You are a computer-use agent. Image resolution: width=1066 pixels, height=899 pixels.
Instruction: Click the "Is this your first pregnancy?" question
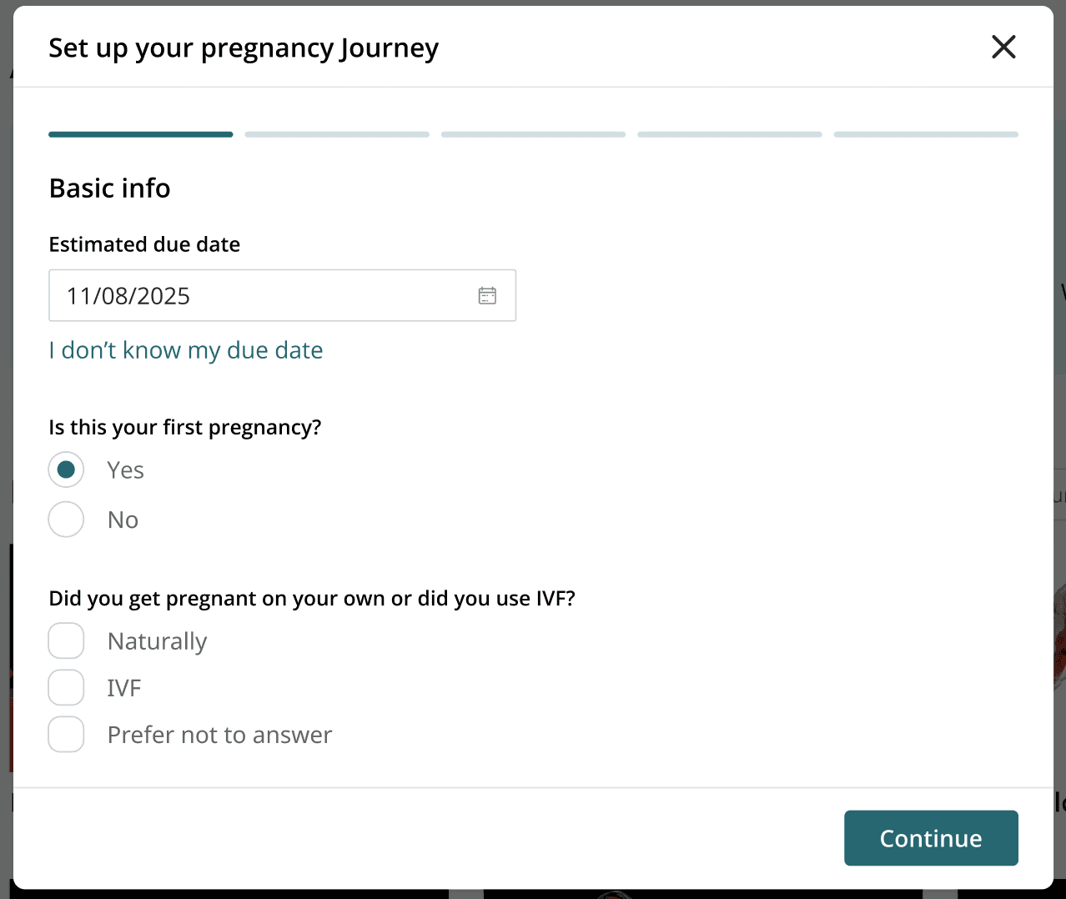(x=185, y=427)
